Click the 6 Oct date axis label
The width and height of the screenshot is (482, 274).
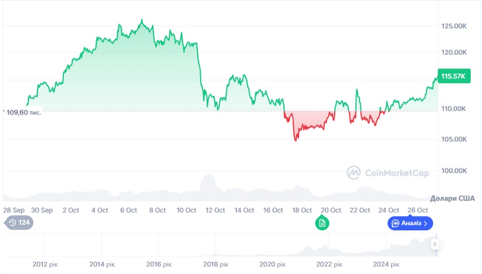click(x=128, y=210)
